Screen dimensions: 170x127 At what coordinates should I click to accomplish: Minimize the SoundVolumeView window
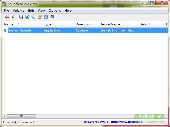point(144,3)
